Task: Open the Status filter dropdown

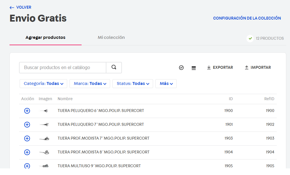Action: pyautogui.click(x=133, y=84)
